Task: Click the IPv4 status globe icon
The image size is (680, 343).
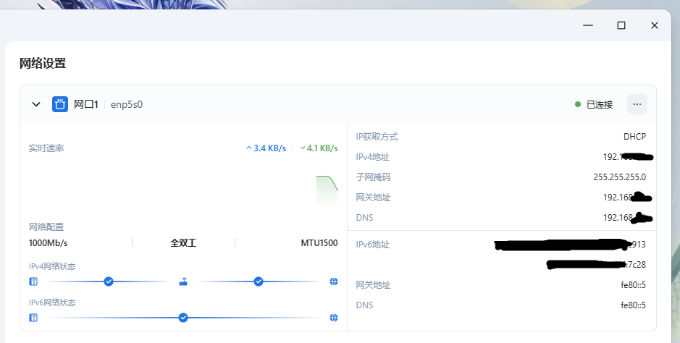Action: [334, 281]
